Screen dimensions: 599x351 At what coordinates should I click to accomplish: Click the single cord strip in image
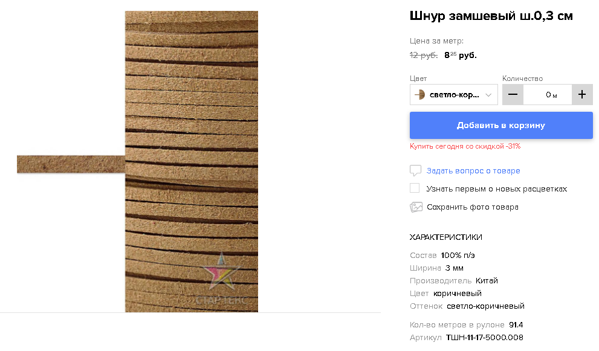pyautogui.click(x=71, y=164)
